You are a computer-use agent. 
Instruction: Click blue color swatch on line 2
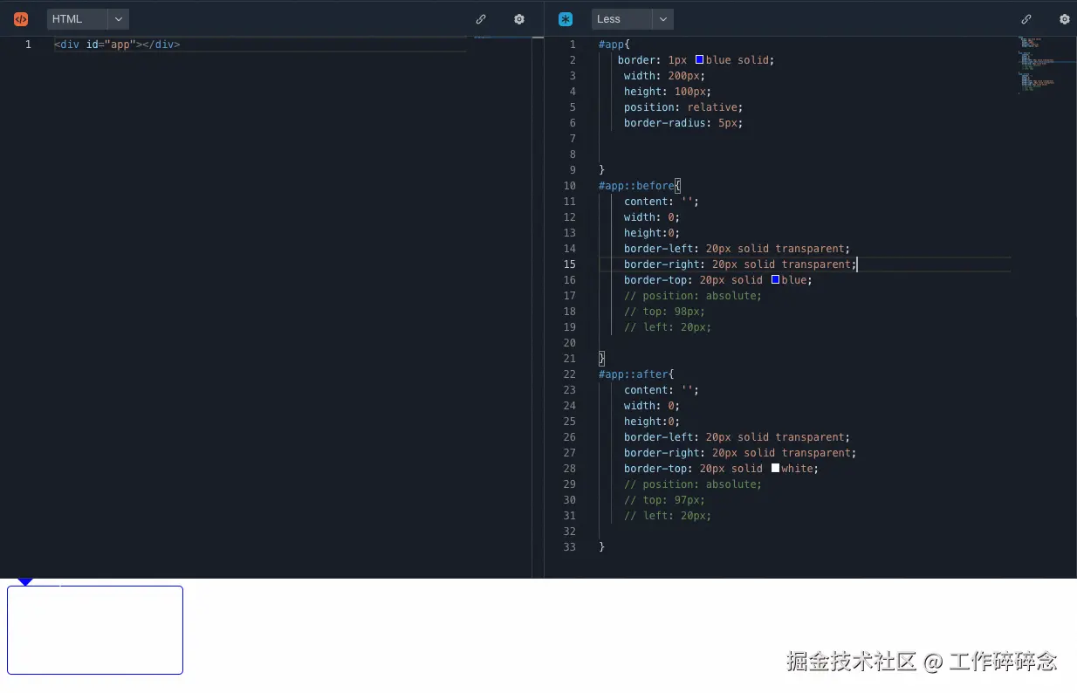tap(699, 60)
